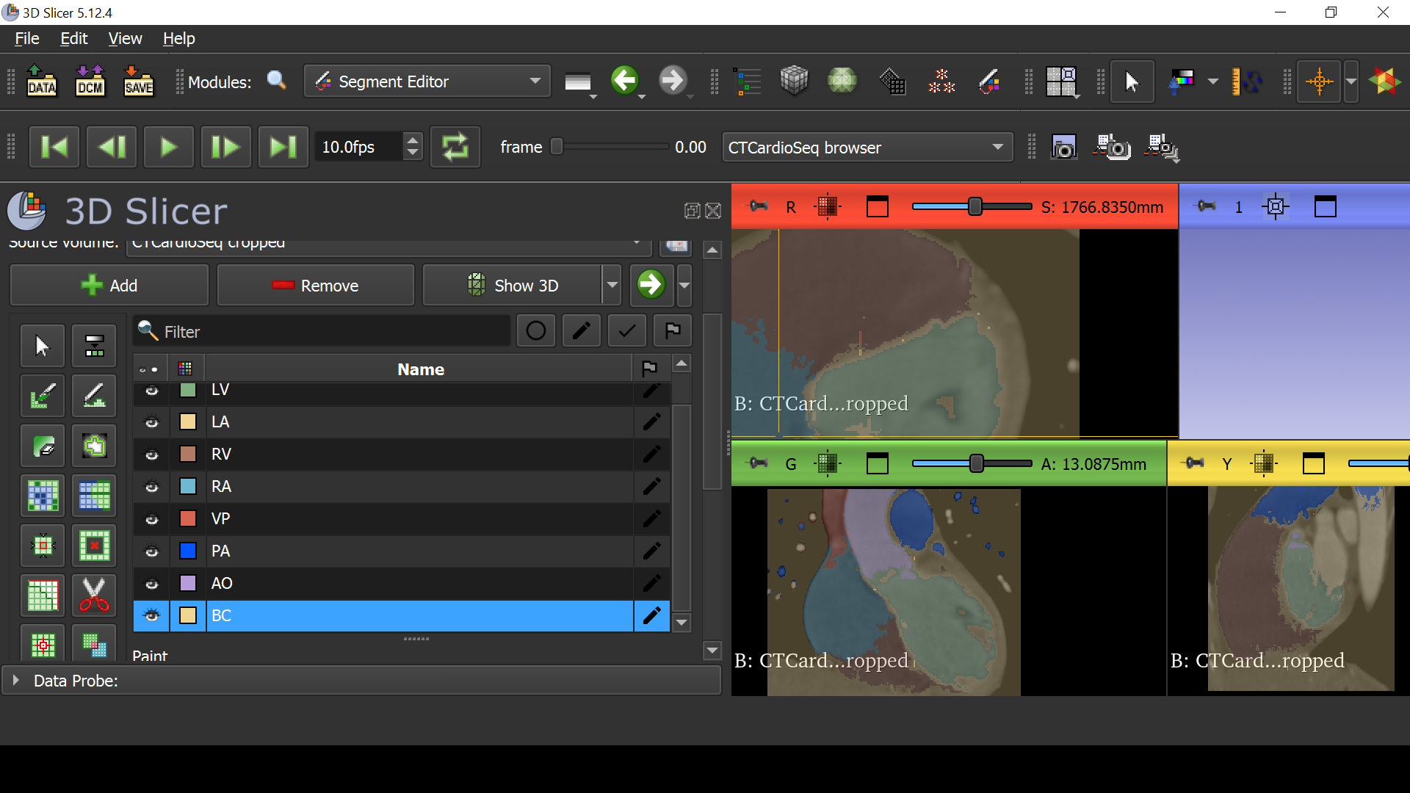Toggle the crosshair toolbar icon
This screenshot has height=793, width=1410.
pos(1319,81)
